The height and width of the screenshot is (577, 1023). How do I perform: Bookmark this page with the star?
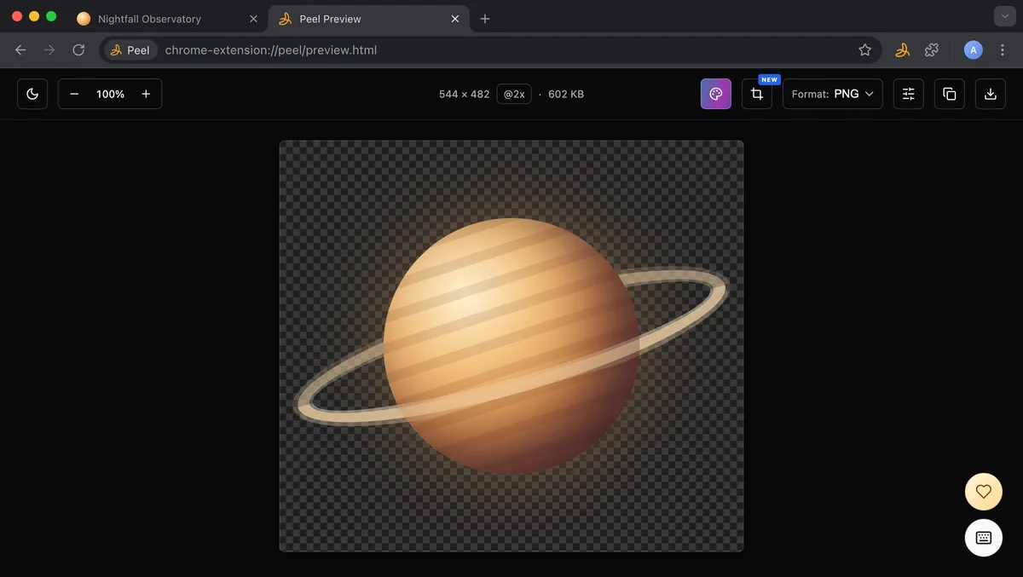[864, 50]
